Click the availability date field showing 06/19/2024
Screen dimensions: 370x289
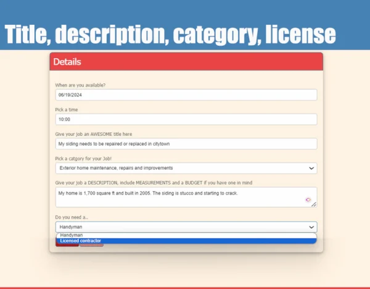(186, 95)
